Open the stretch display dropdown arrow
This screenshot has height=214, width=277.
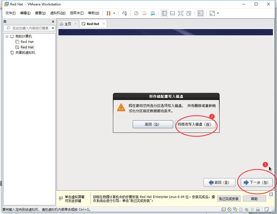click(x=218, y=13)
